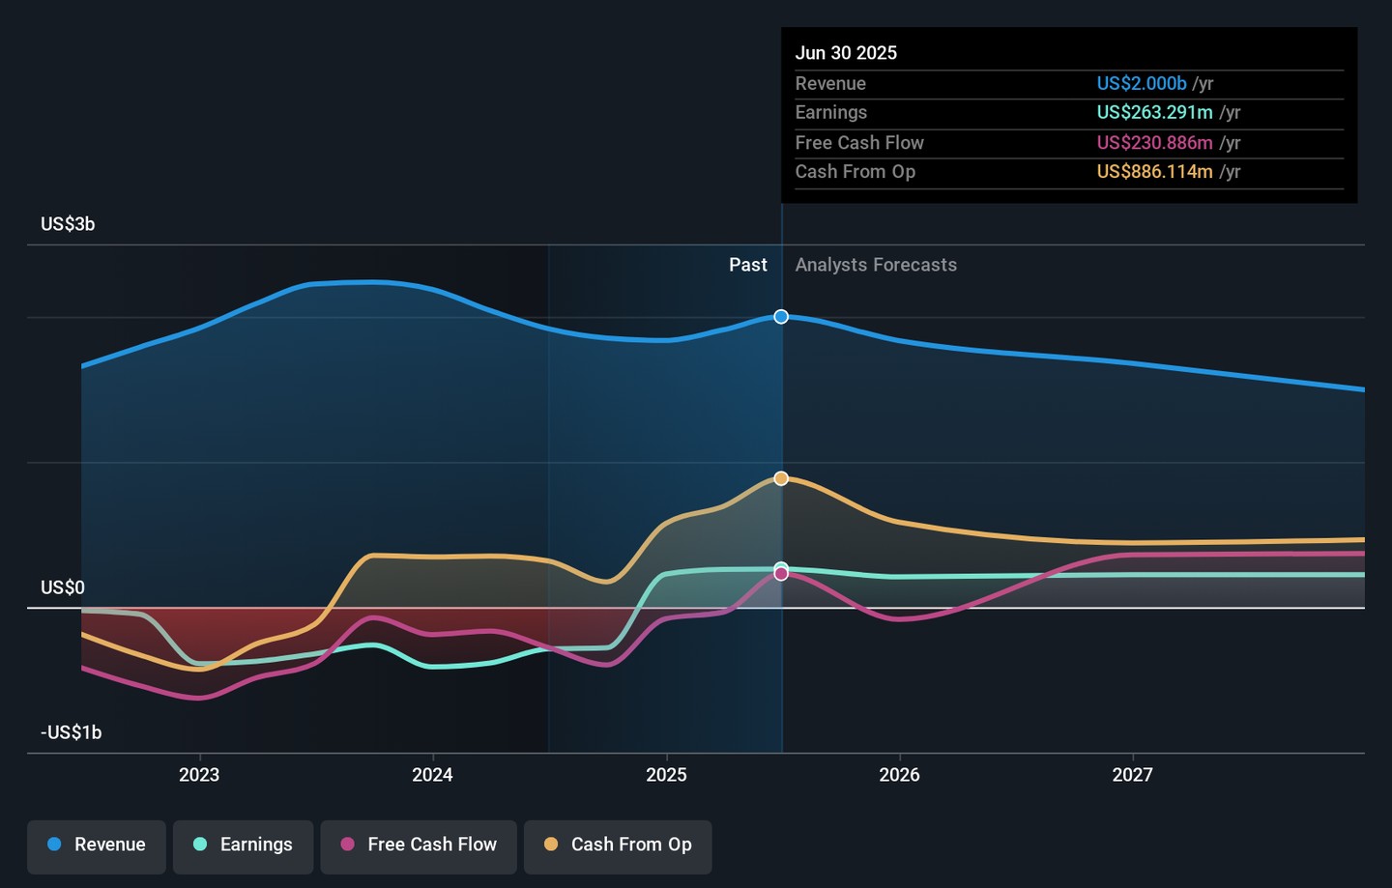Click the US$3b y-axis label

(68, 224)
